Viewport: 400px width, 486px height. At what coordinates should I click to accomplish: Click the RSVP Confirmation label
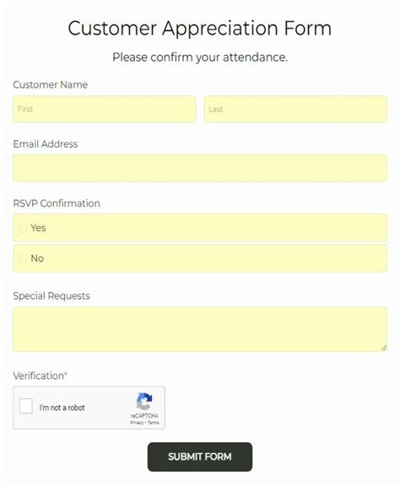[57, 203]
